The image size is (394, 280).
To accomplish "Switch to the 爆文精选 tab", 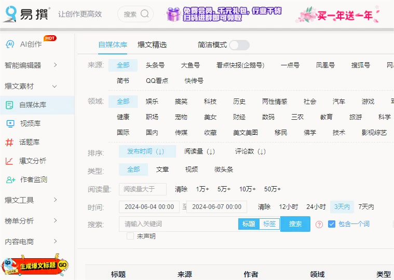I will click(x=152, y=45).
